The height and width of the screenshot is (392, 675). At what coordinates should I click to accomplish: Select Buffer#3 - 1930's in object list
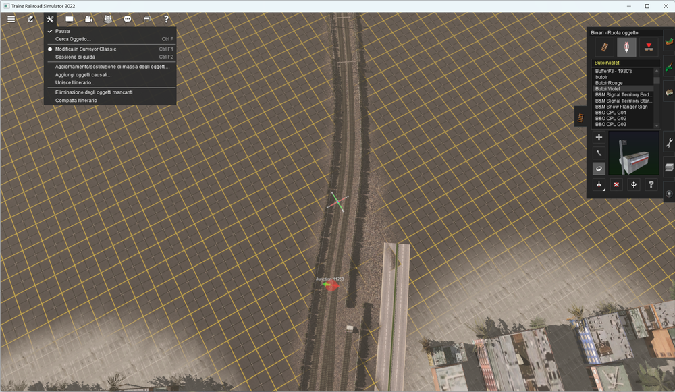coord(623,71)
